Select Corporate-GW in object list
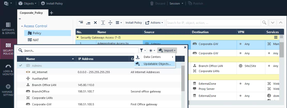 [x=99, y=104]
